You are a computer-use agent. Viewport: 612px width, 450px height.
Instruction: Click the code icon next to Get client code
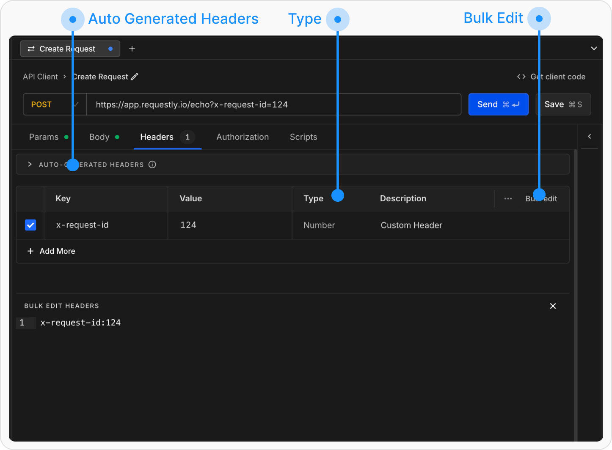point(521,77)
